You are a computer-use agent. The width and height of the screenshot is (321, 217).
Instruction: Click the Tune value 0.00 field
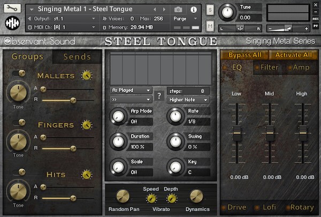click(249, 18)
